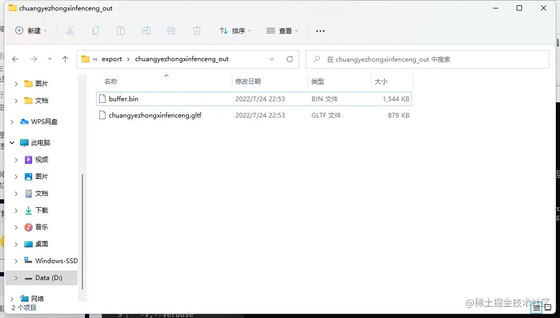The image size is (560, 318).
Task: Open Windows-SSD drive in sidebar
Action: (x=51, y=261)
